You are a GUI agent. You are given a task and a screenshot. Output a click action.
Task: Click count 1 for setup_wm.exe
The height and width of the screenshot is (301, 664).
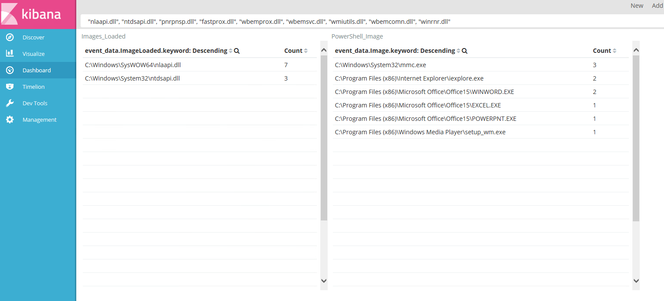coord(595,132)
